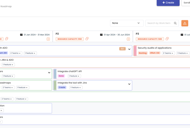This screenshot has height=128, width=190.
Task: Click the 0.1 orange badge
Action: 122,49
